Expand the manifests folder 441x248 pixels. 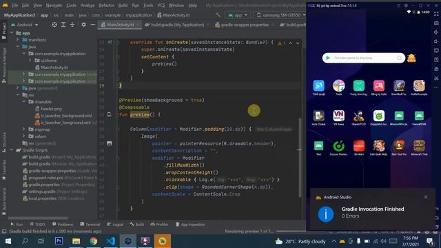18,40
